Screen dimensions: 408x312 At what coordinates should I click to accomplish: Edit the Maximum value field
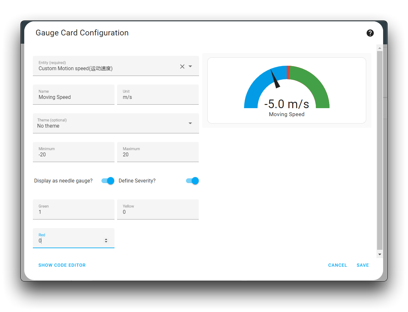click(x=158, y=152)
